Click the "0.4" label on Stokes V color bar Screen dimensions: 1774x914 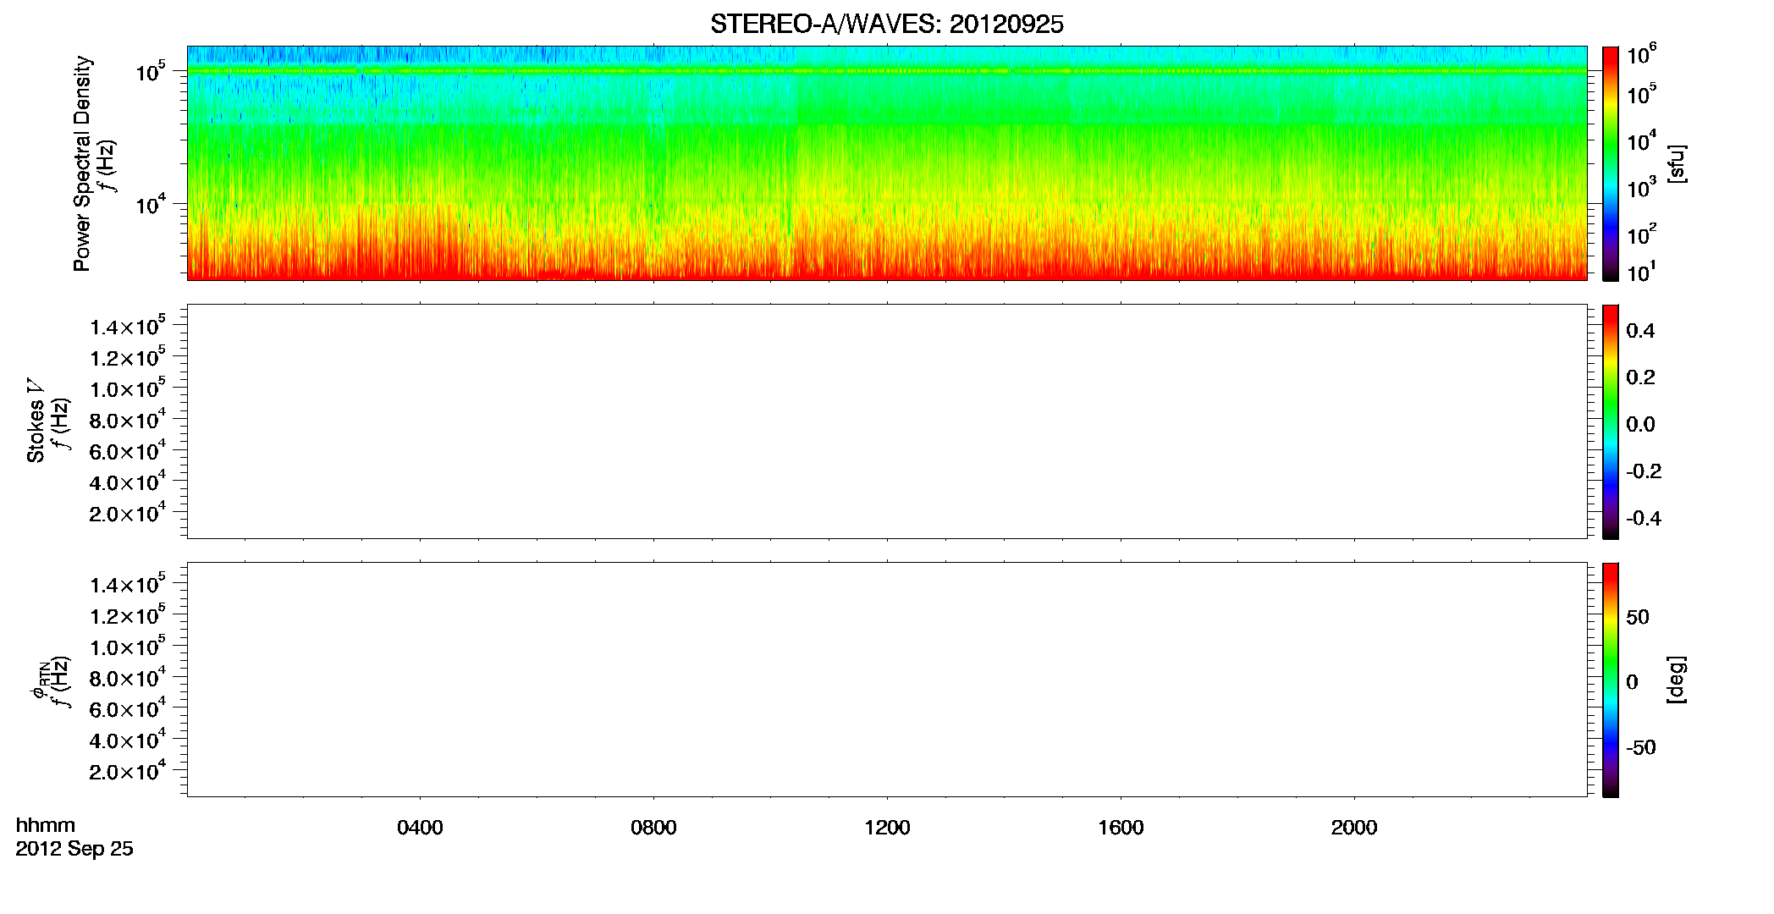(x=1640, y=331)
